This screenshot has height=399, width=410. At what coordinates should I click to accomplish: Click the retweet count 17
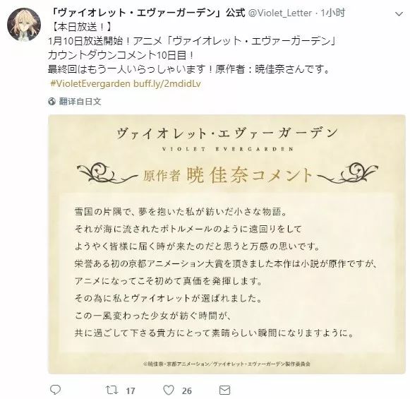[131, 391]
